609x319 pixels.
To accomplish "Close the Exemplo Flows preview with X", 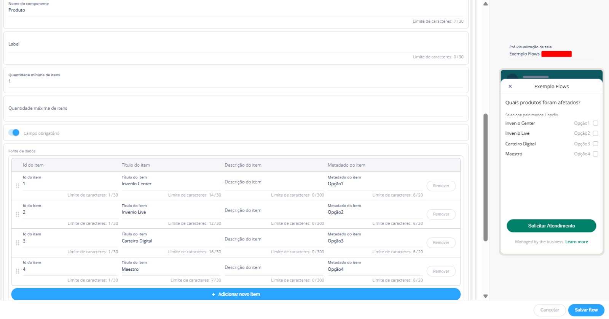I will coord(510,87).
